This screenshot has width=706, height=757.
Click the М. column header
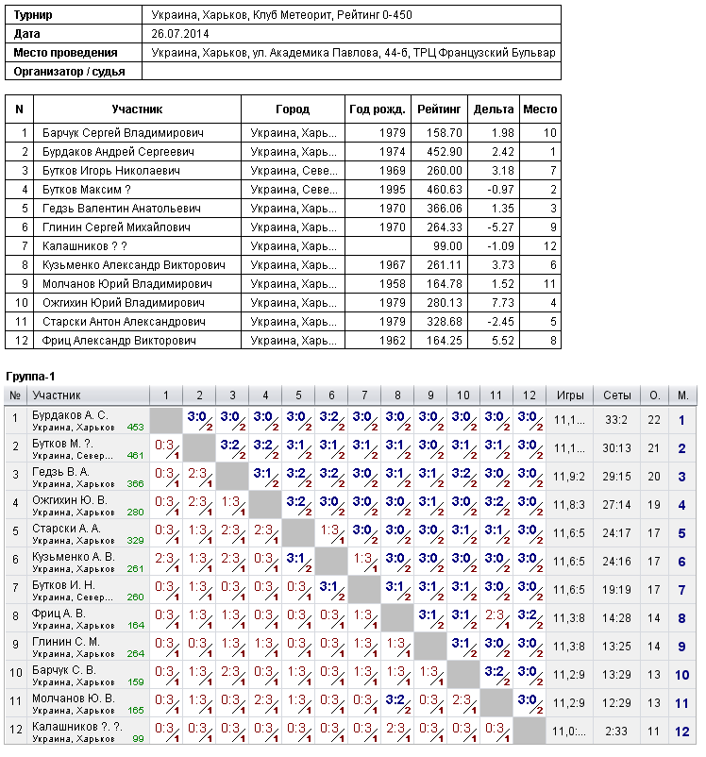tap(682, 395)
